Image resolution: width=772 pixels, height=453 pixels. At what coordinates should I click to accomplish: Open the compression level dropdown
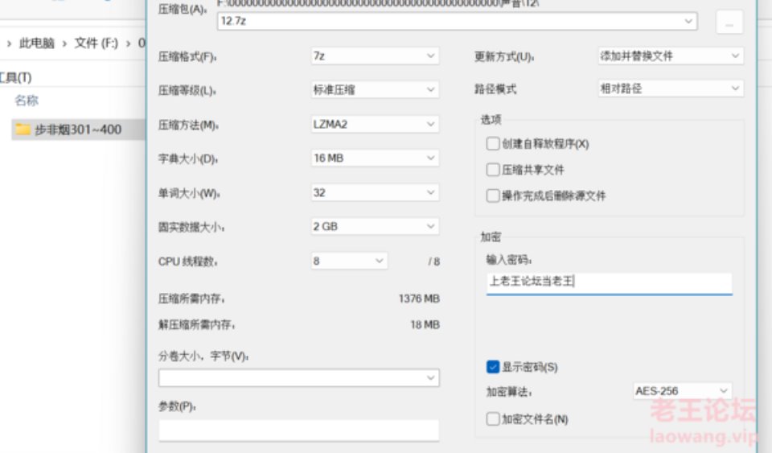coord(375,89)
